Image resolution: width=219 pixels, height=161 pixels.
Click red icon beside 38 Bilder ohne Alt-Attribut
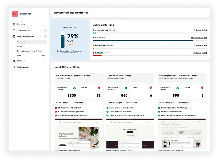56,108
